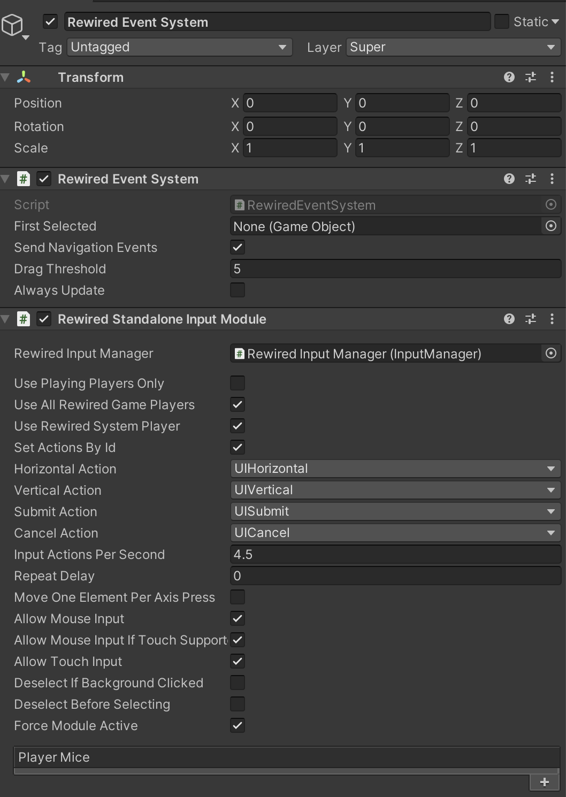Open Rewired Event System presets icon
This screenshot has width=566, height=797.
coord(531,179)
